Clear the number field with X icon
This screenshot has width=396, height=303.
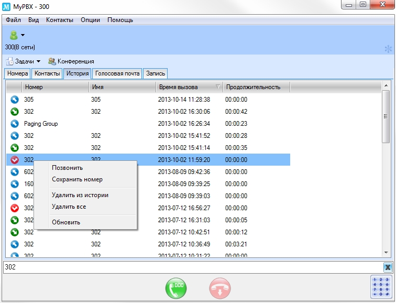click(x=388, y=267)
